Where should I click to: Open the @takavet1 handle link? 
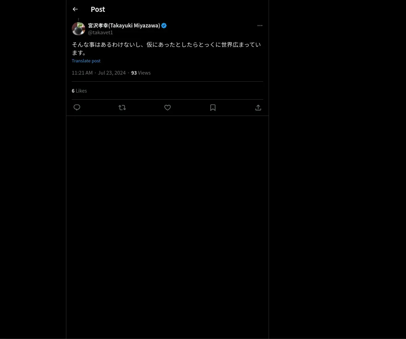[100, 33]
